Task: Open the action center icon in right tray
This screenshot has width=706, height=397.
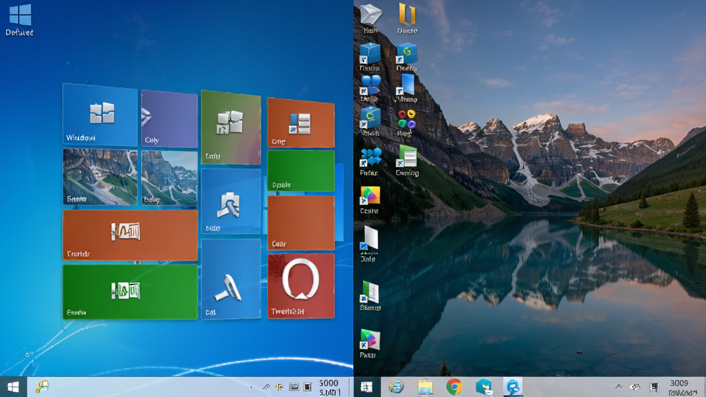Action: pos(654,387)
